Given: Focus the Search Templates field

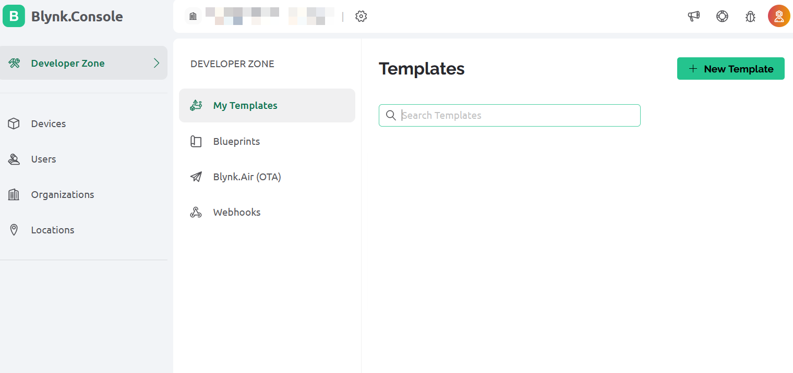Looking at the screenshot, I should pos(510,115).
